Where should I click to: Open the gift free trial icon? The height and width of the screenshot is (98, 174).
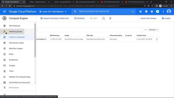[141, 11]
